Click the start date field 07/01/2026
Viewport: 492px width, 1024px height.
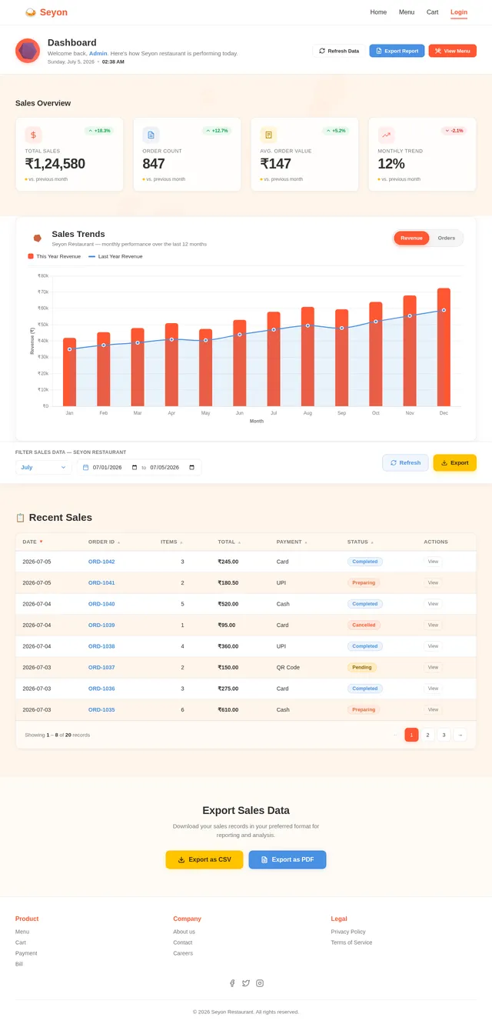tap(115, 467)
